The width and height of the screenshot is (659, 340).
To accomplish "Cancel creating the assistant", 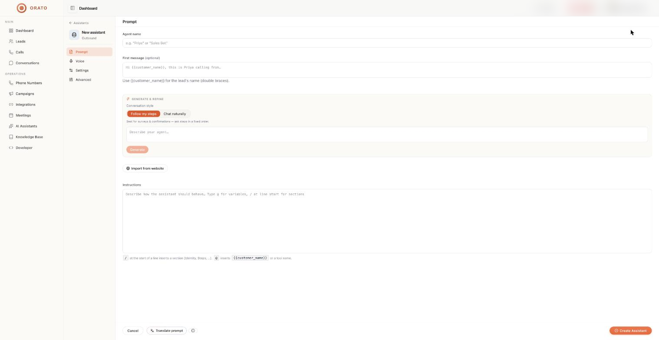I will [133, 330].
